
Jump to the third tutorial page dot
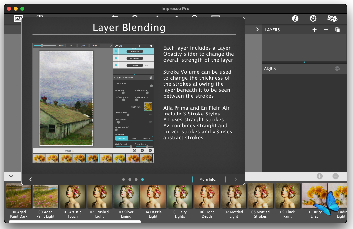point(136,180)
